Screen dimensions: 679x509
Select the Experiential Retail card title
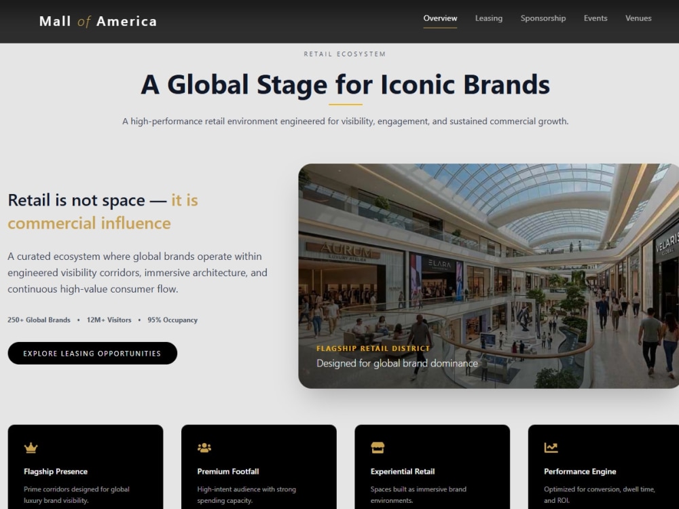click(402, 472)
